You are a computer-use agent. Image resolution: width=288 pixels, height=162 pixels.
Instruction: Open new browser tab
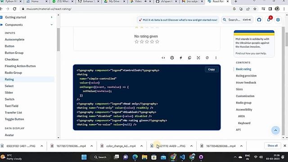pyautogui.click(x=236, y=1)
